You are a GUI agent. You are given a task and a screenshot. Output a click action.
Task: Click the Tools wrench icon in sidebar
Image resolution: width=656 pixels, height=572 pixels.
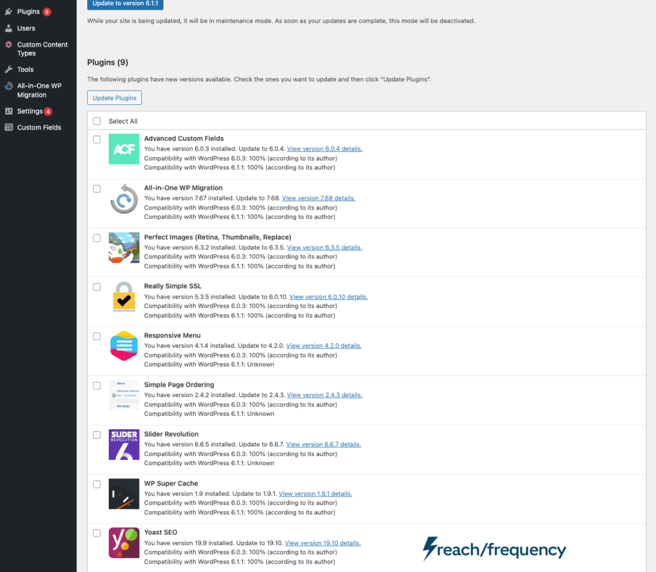click(8, 69)
